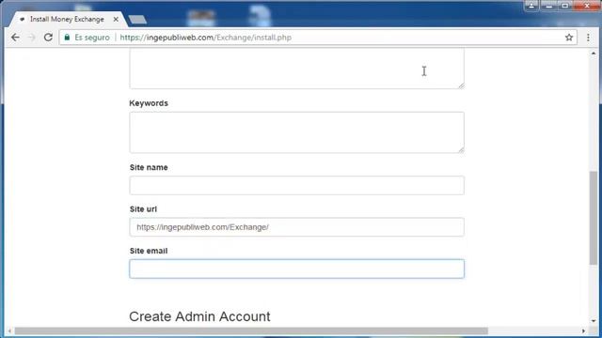The height and width of the screenshot is (338, 602).
Task: Click the vertical scrollbar up arrow
Action: 594,54
